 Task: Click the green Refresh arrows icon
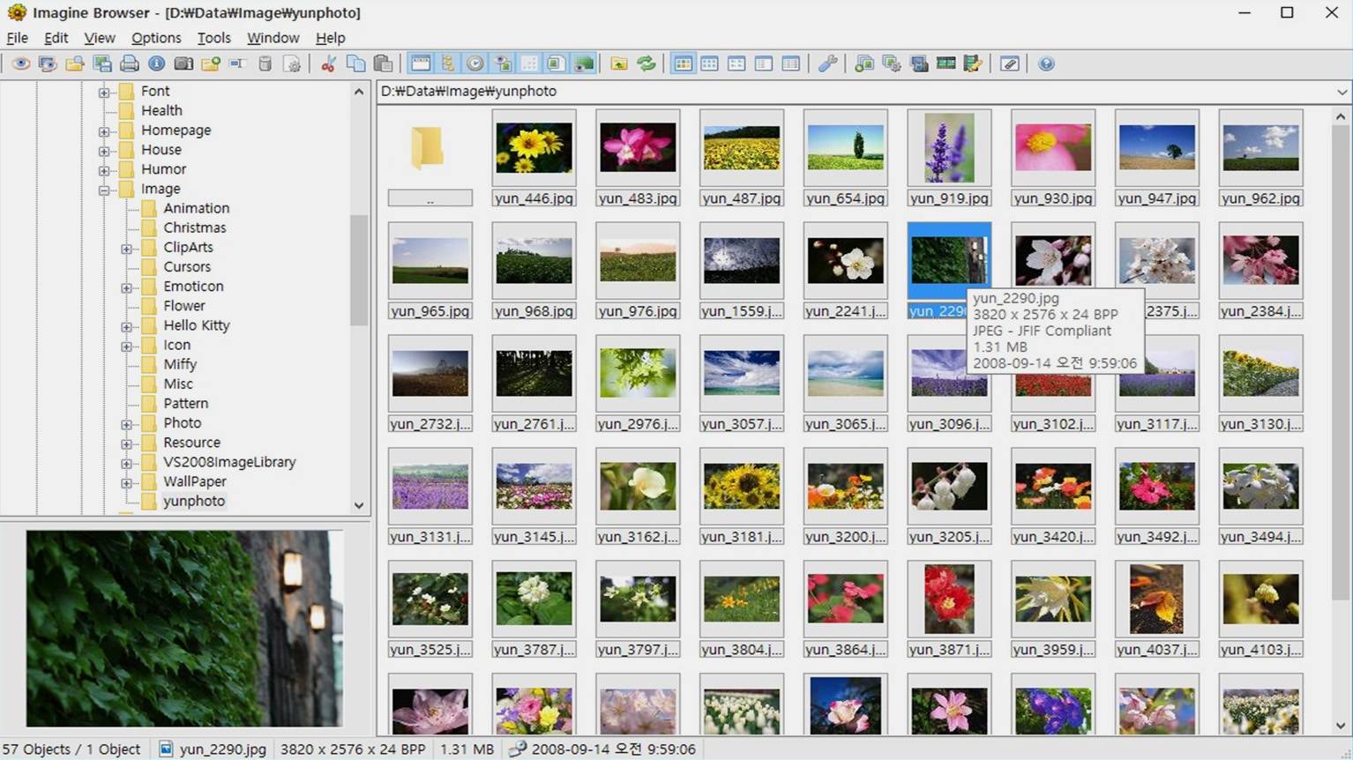(647, 63)
